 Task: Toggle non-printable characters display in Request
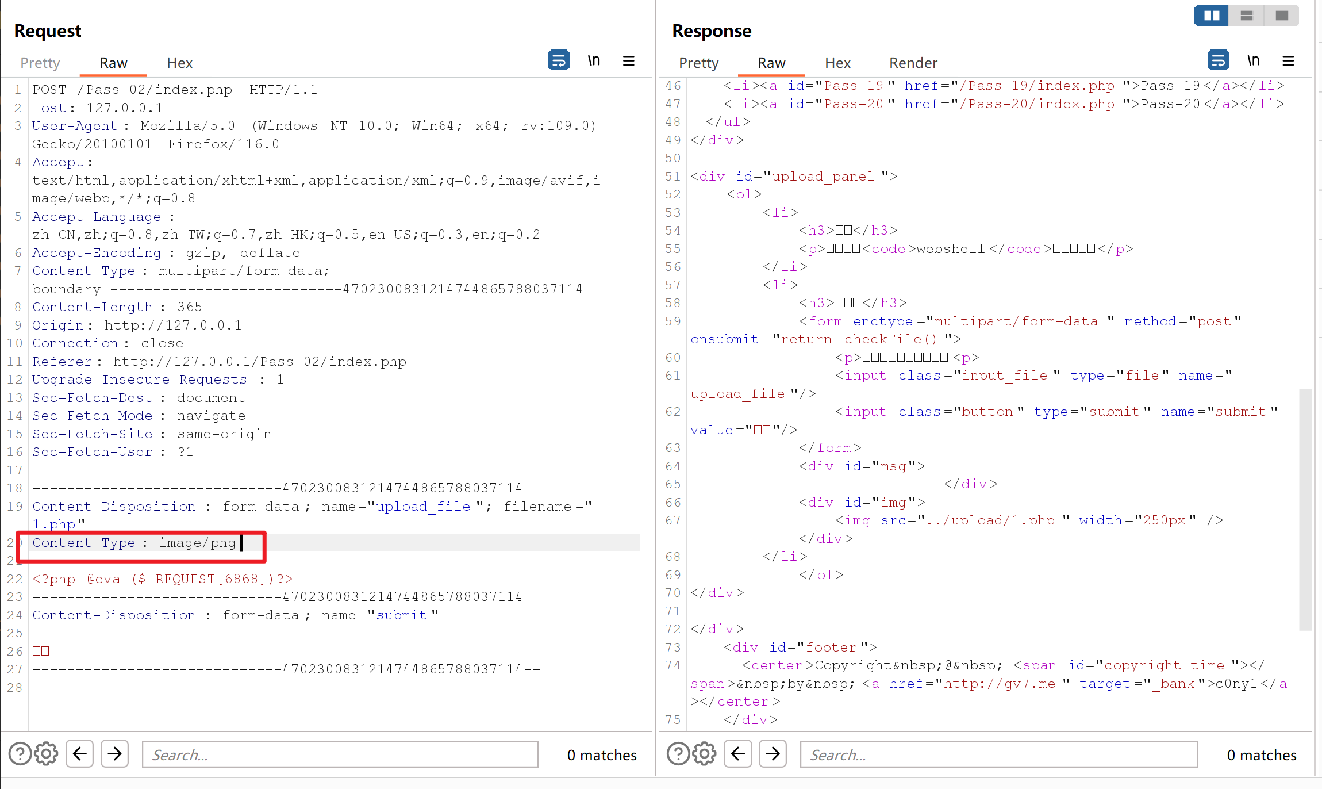[594, 60]
